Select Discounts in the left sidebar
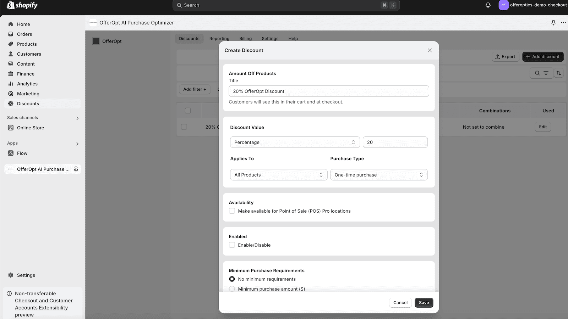The width and height of the screenshot is (568, 319). pyautogui.click(x=27, y=103)
